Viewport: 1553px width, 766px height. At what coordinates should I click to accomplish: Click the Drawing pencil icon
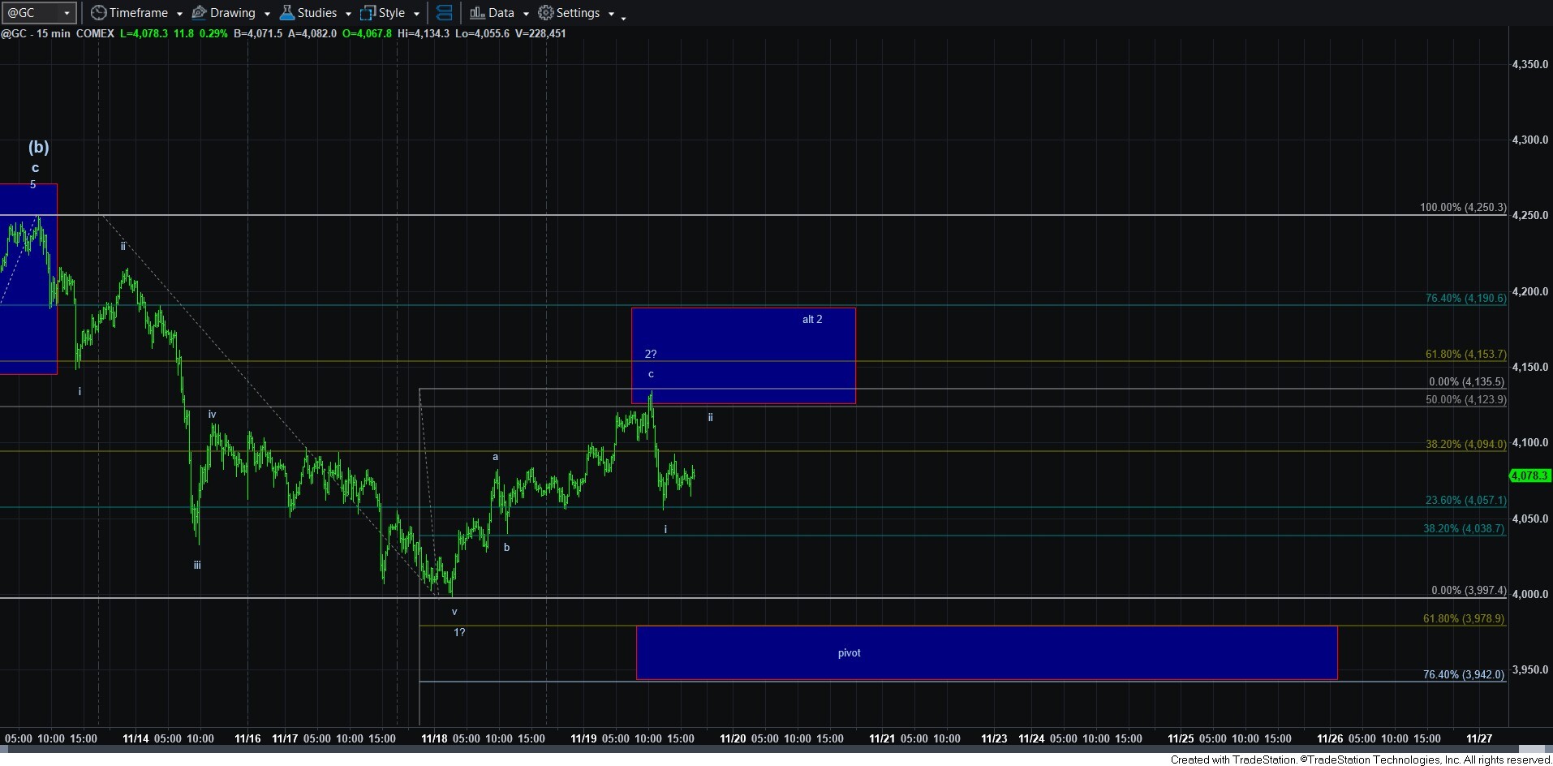tap(199, 13)
